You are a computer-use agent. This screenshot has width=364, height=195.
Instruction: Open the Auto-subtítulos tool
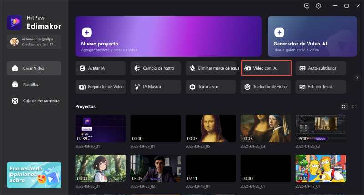321,68
